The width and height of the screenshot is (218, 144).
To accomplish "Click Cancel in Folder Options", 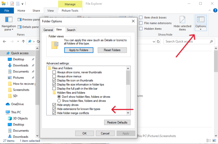I will click(x=105, y=133).
